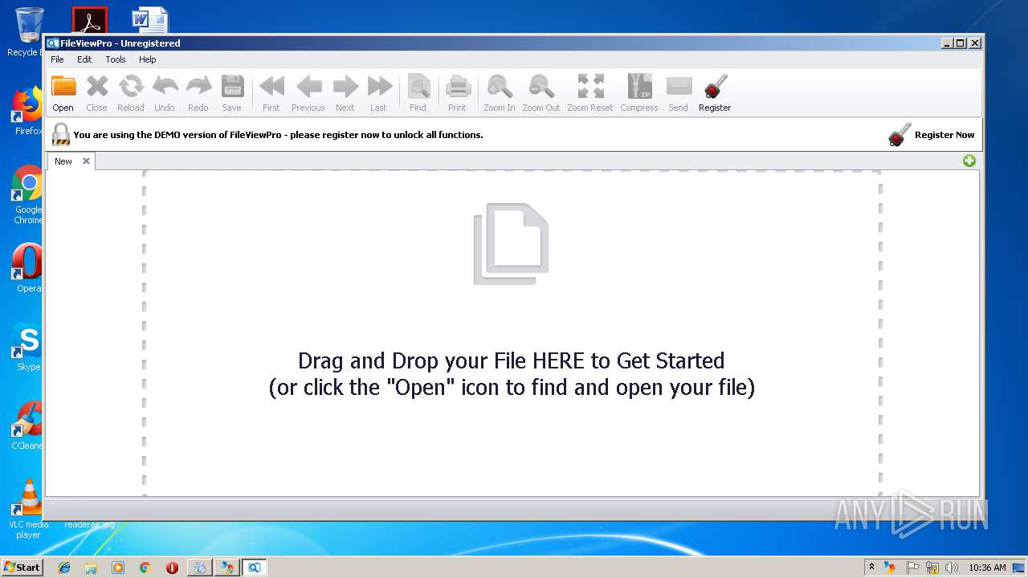The image size is (1028, 578).
Task: Click the Print toolbar icon
Action: point(458,86)
